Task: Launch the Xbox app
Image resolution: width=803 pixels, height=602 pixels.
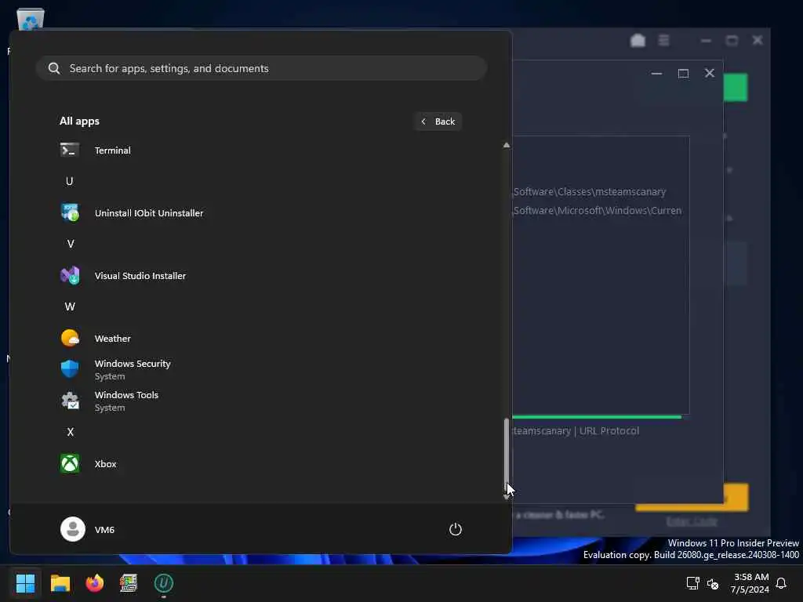Action: pyautogui.click(x=260, y=464)
